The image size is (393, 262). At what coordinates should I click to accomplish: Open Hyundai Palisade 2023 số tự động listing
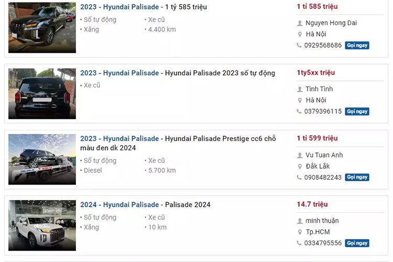177,73
